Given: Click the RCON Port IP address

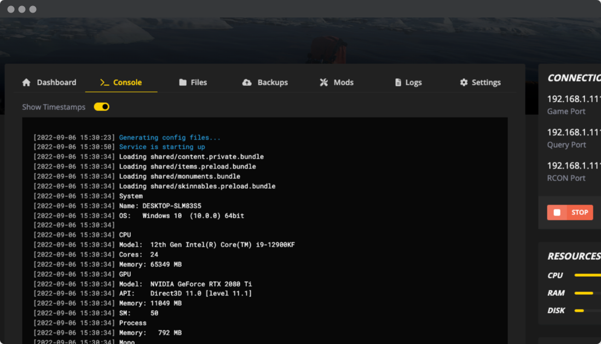Looking at the screenshot, I should 574,166.
